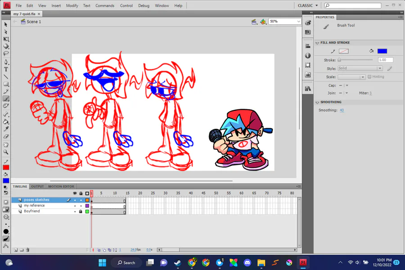Toggle visibility of the my reference layer
The width and height of the screenshot is (405, 270).
(x=75, y=206)
